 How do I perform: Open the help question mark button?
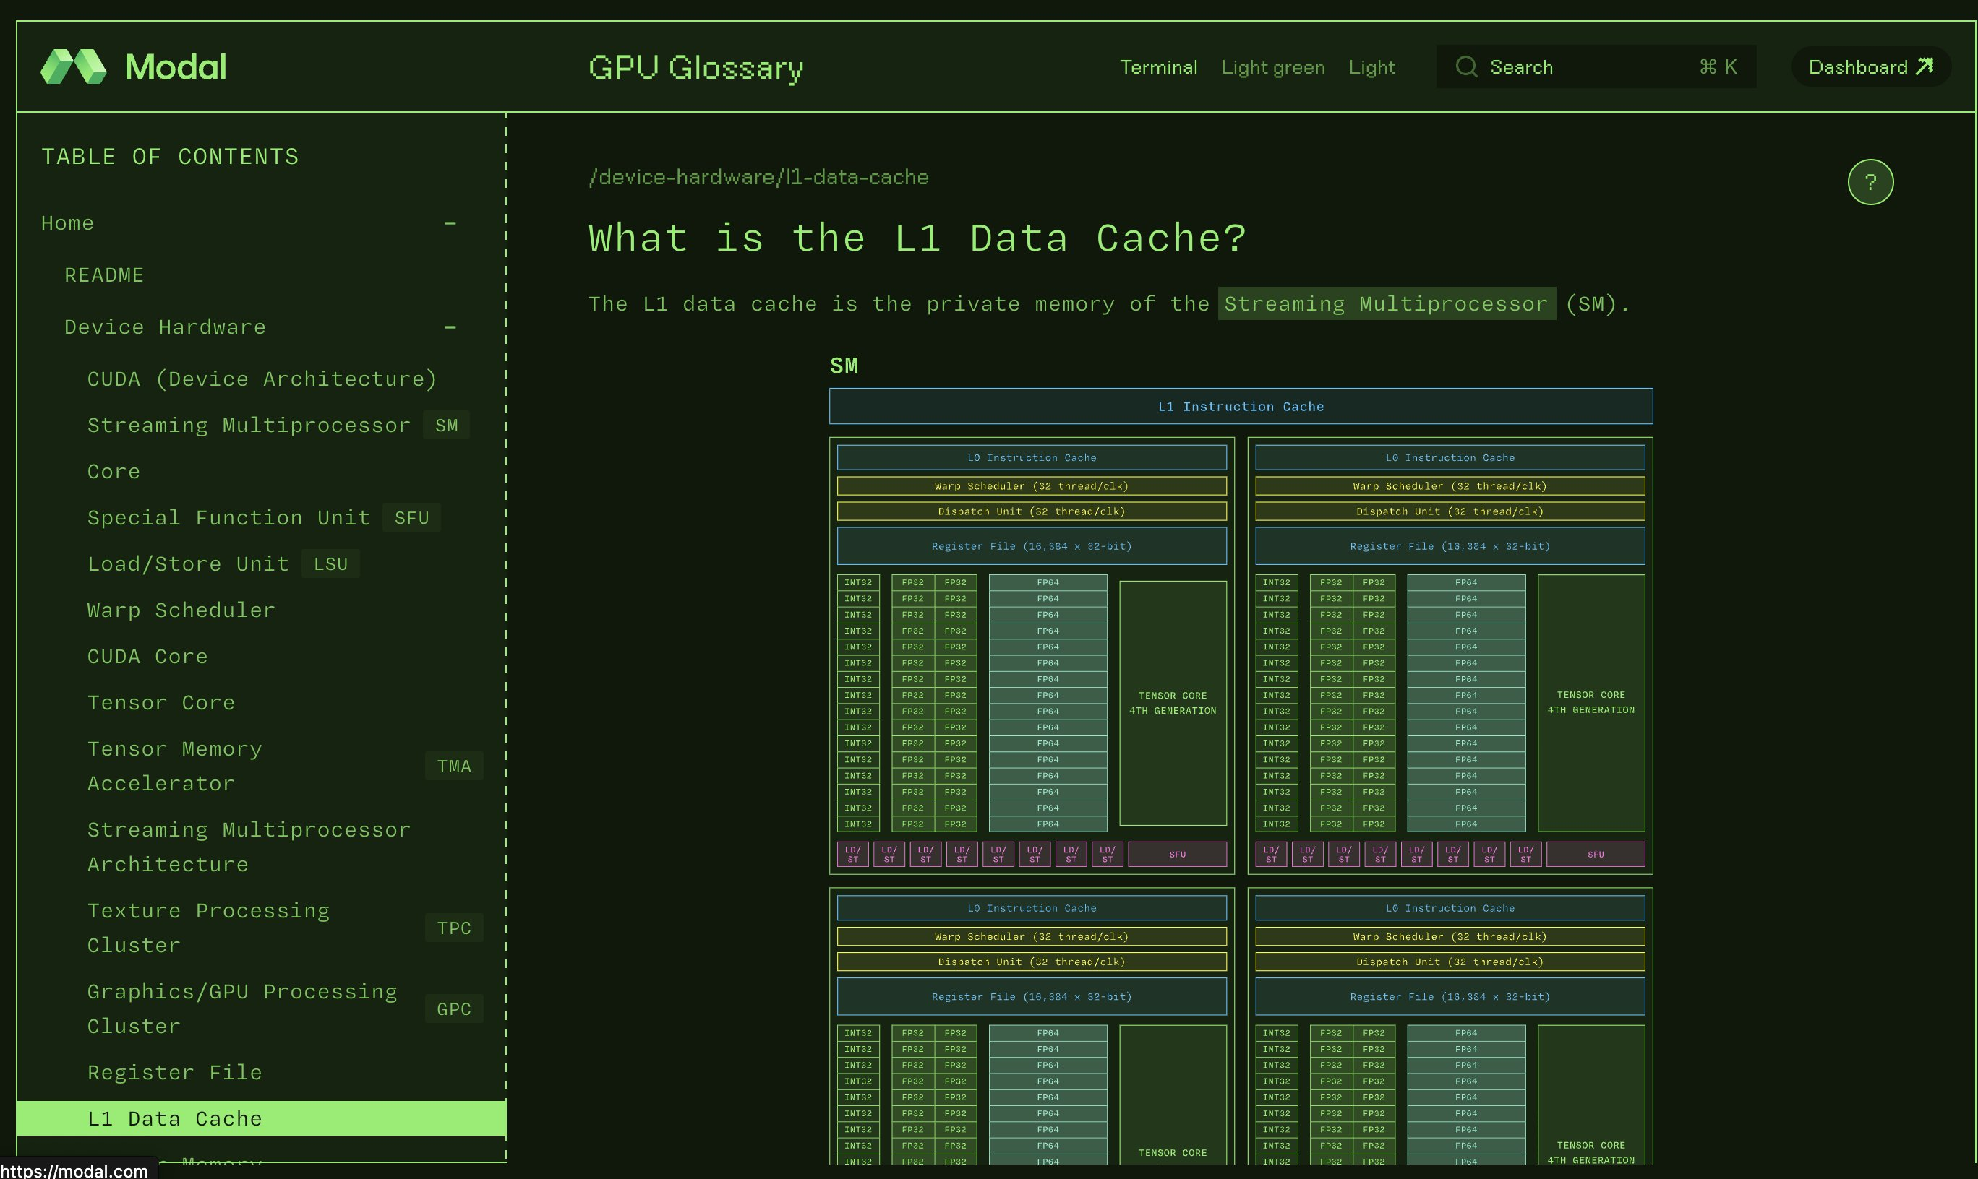[x=1870, y=182]
